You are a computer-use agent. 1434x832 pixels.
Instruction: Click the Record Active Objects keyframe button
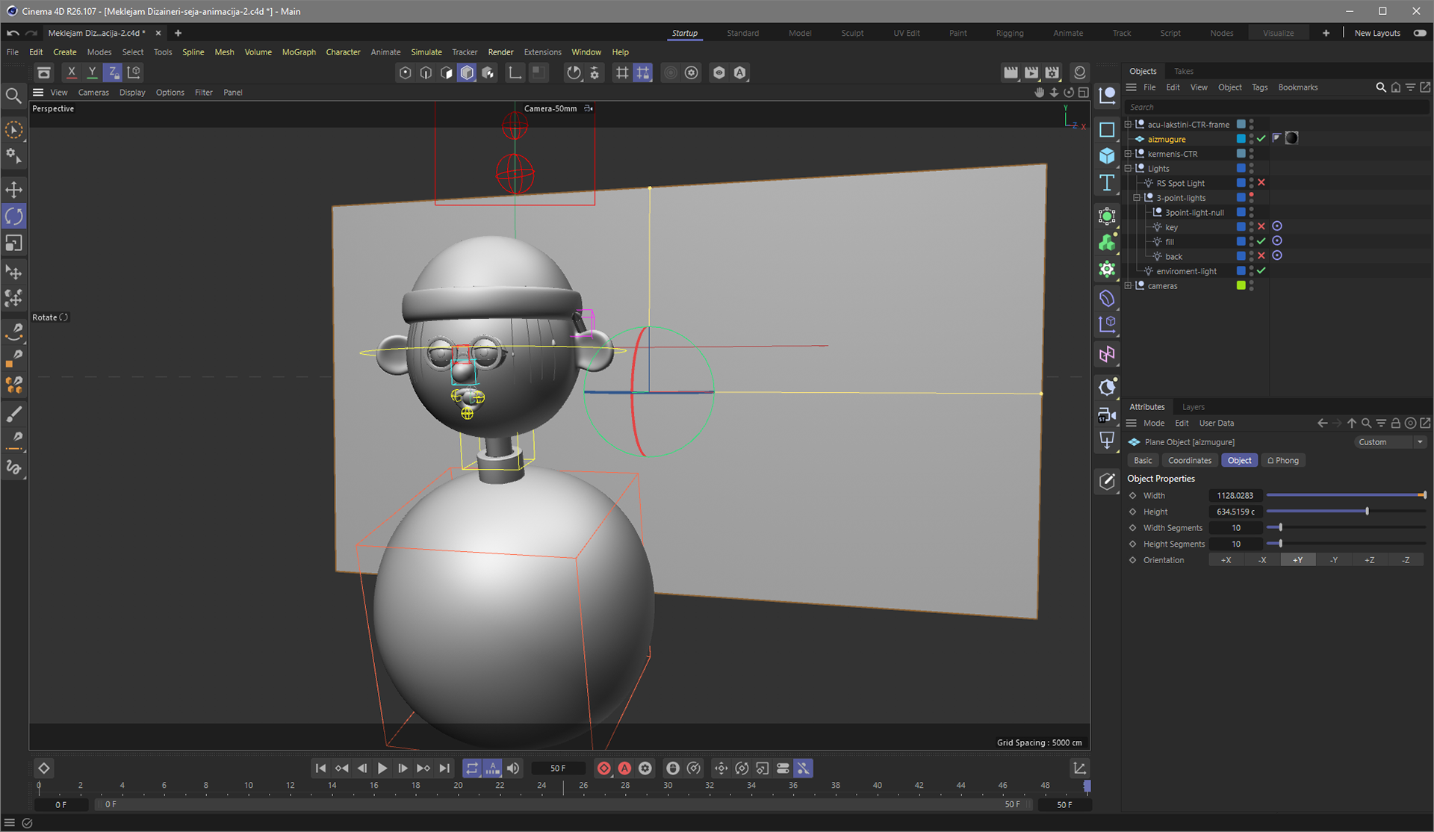[x=603, y=768]
